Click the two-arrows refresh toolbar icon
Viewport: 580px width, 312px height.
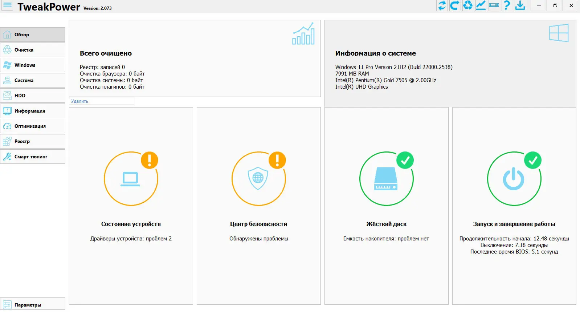point(442,5)
